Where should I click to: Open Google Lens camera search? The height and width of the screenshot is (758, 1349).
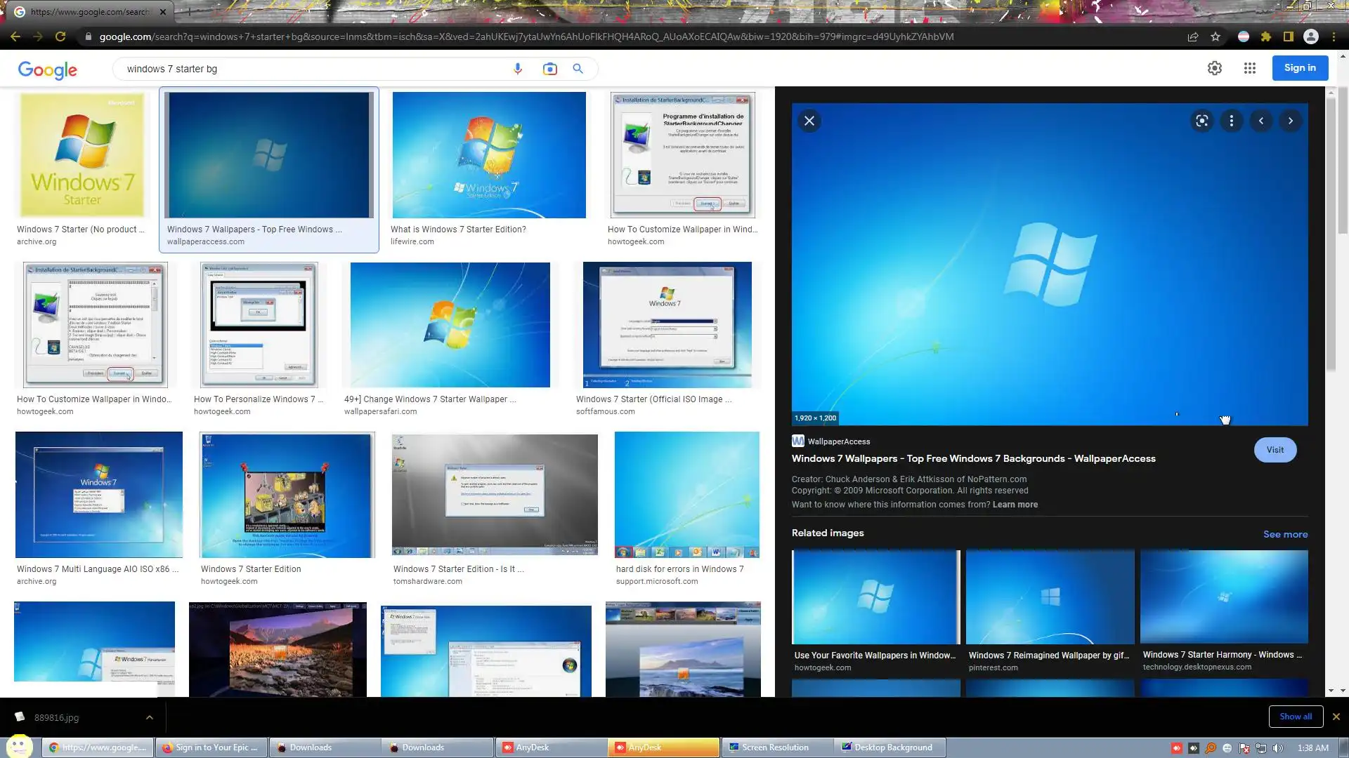coord(549,69)
